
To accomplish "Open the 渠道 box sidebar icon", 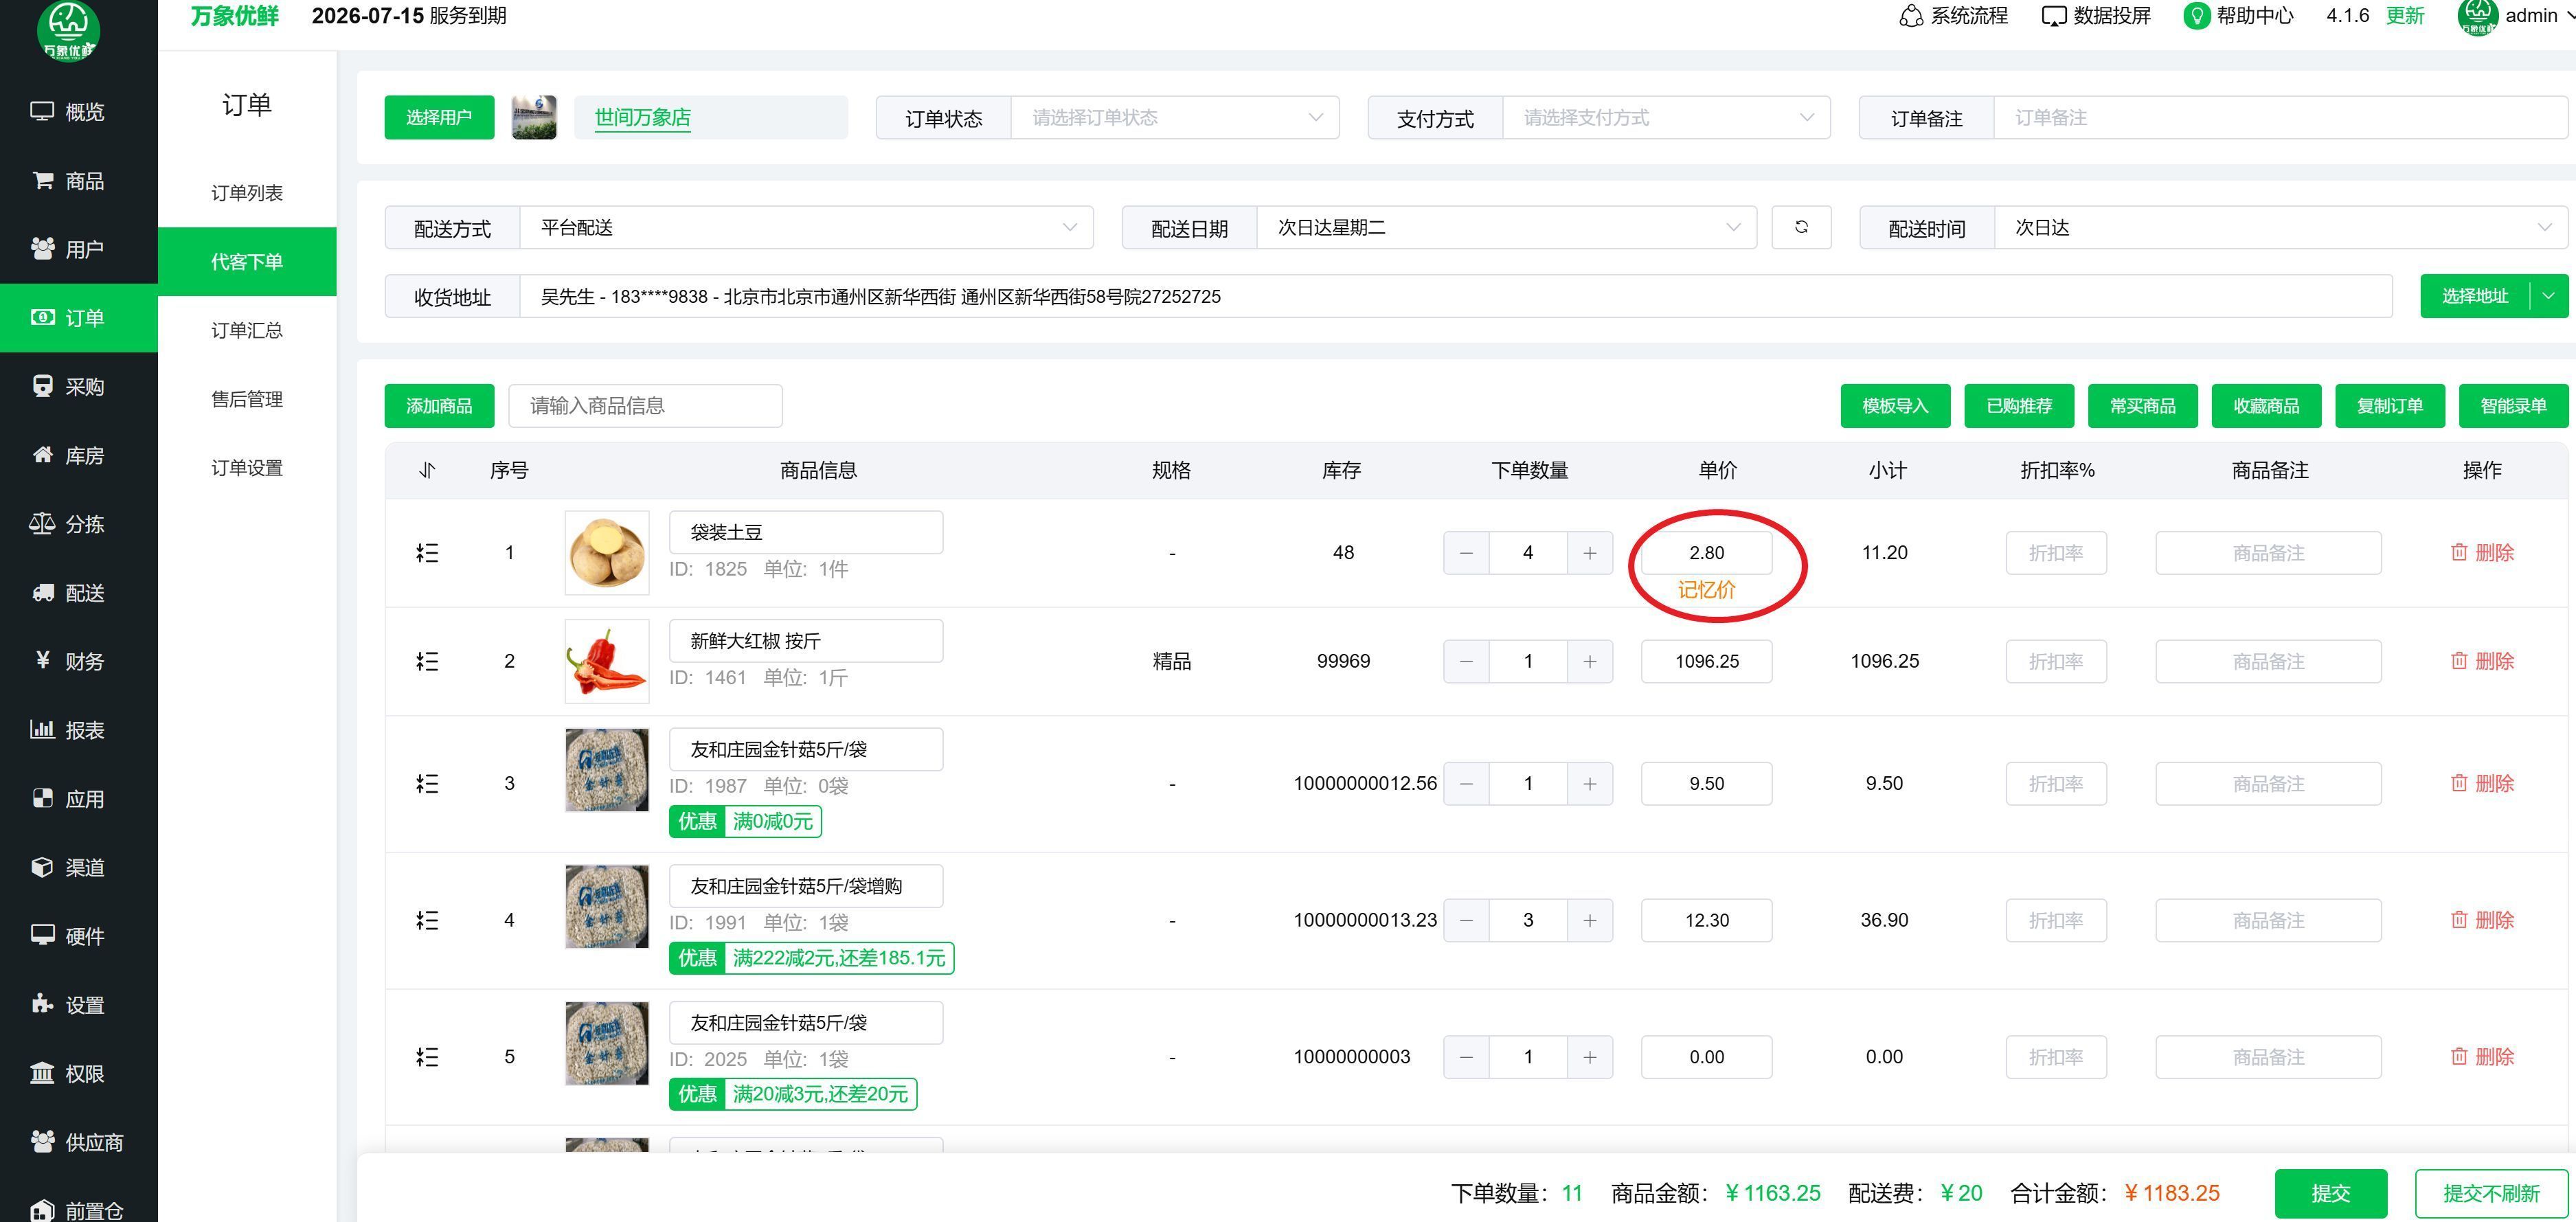I will pyautogui.click(x=42, y=867).
